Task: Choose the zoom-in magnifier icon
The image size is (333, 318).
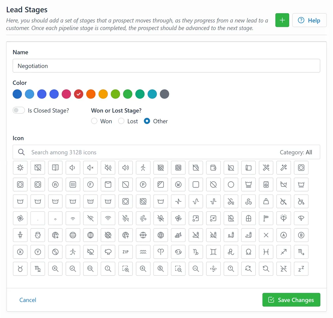Action: pyautogui.click(x=143, y=269)
